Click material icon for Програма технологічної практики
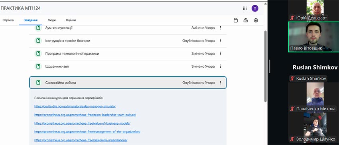This screenshot has width=339, height=145. (38, 54)
